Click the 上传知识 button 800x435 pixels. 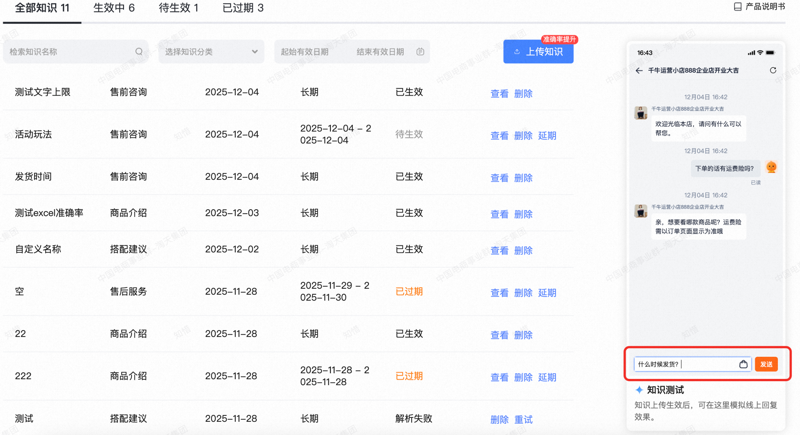538,51
